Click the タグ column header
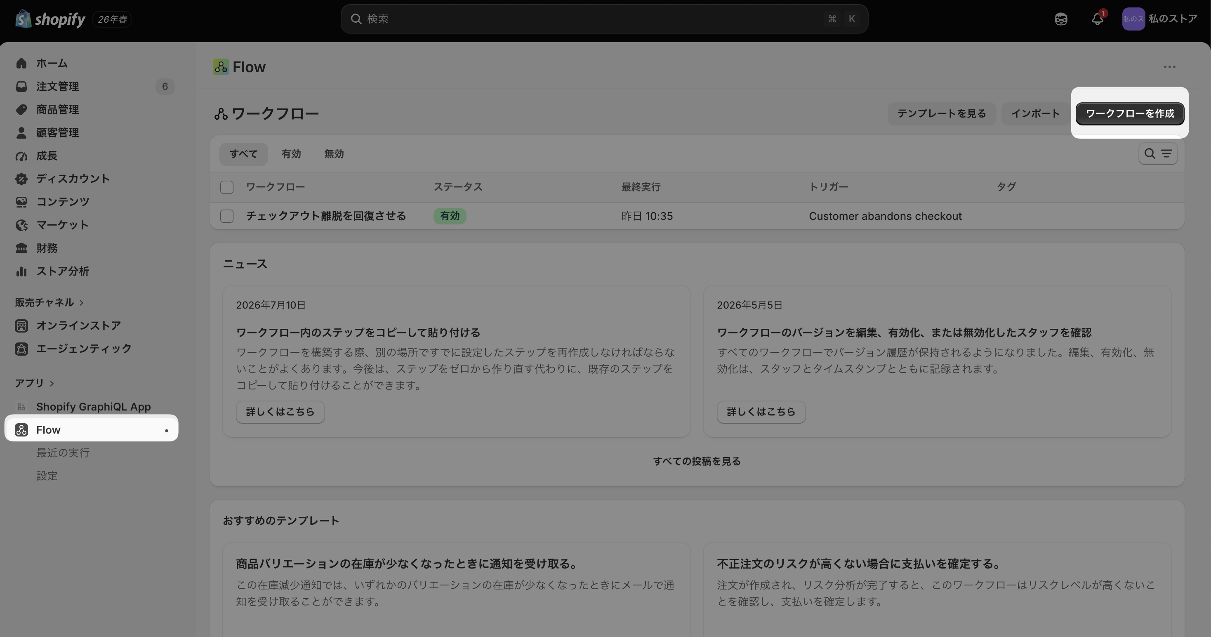This screenshot has height=637, width=1211. [1006, 187]
